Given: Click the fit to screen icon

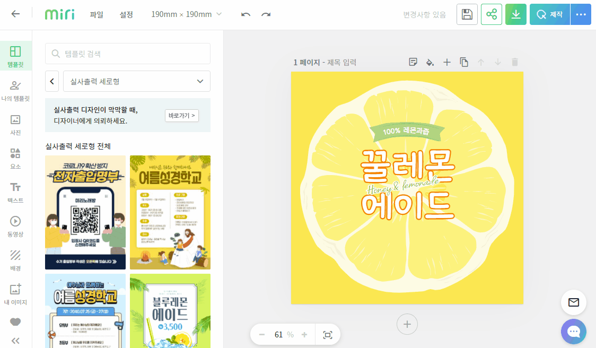Looking at the screenshot, I should pyautogui.click(x=328, y=335).
